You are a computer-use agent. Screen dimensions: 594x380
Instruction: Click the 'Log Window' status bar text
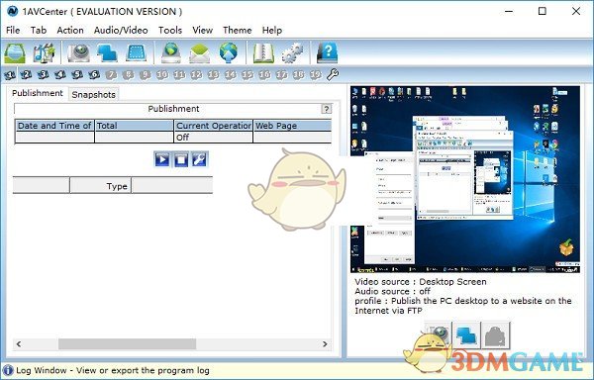click(113, 370)
